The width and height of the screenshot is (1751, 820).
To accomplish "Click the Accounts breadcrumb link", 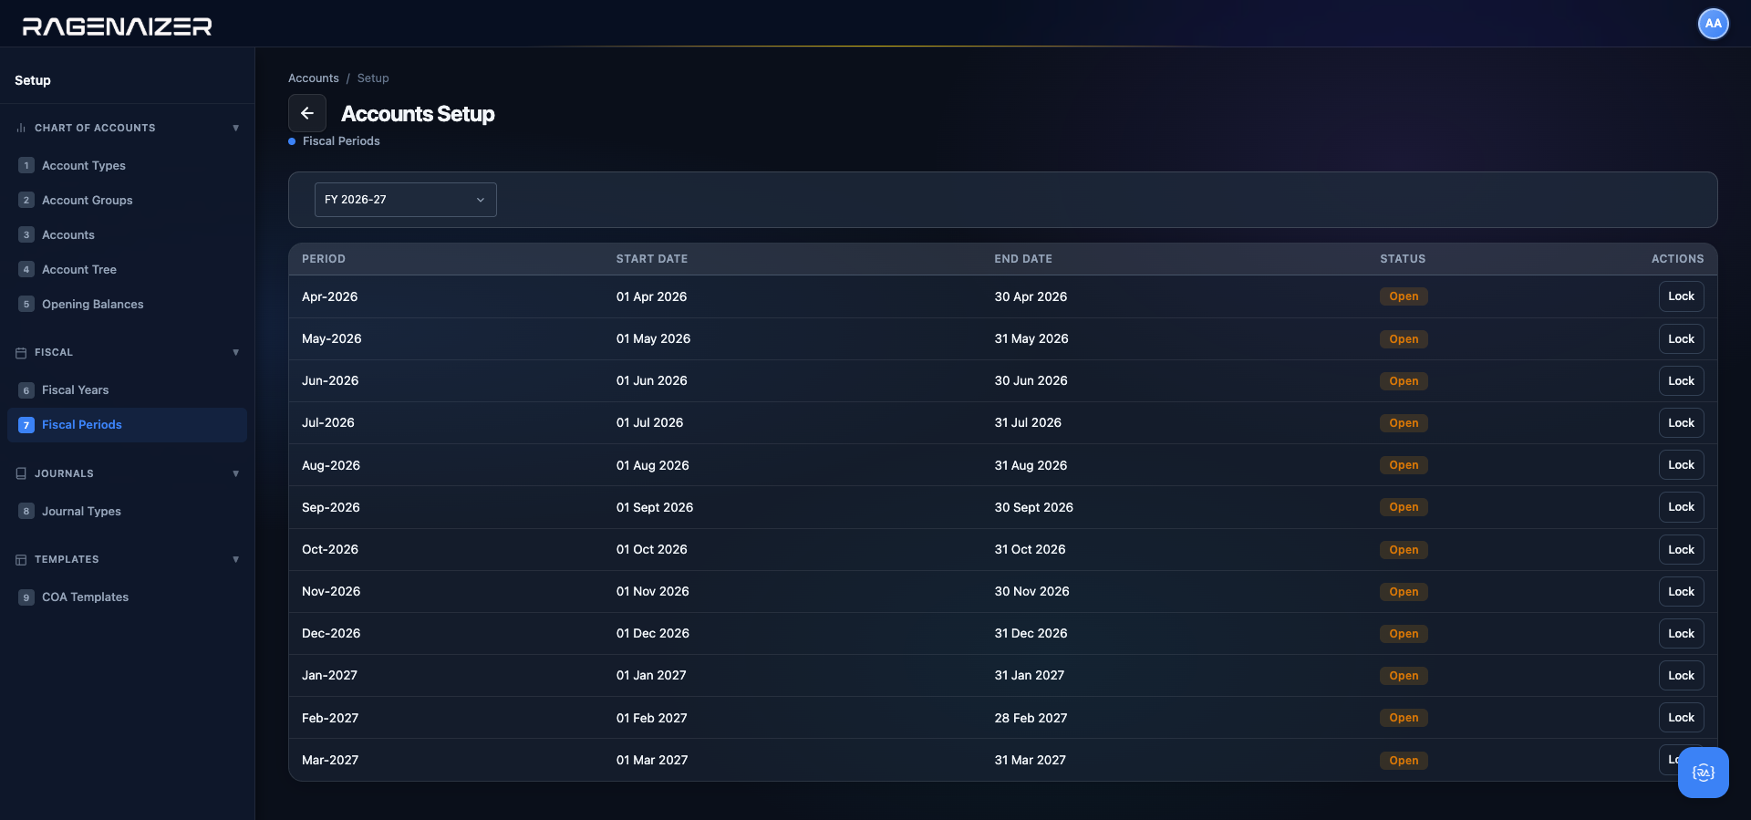I will 314,78.
